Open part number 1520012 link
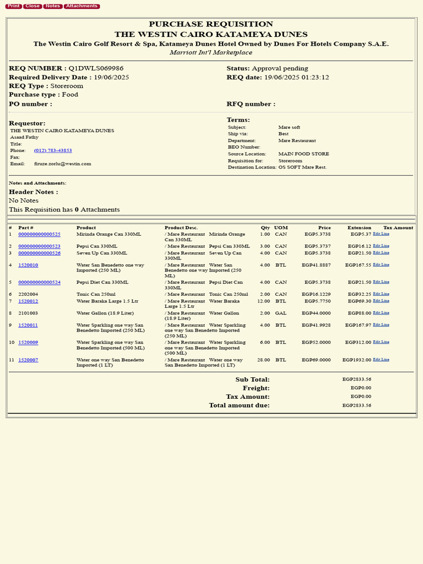The width and height of the screenshot is (423, 564). pos(28,301)
